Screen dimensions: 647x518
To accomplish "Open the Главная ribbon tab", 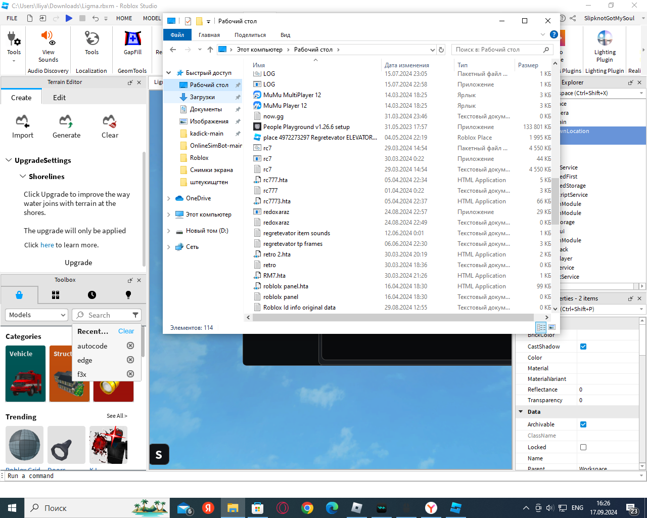I will click(209, 35).
